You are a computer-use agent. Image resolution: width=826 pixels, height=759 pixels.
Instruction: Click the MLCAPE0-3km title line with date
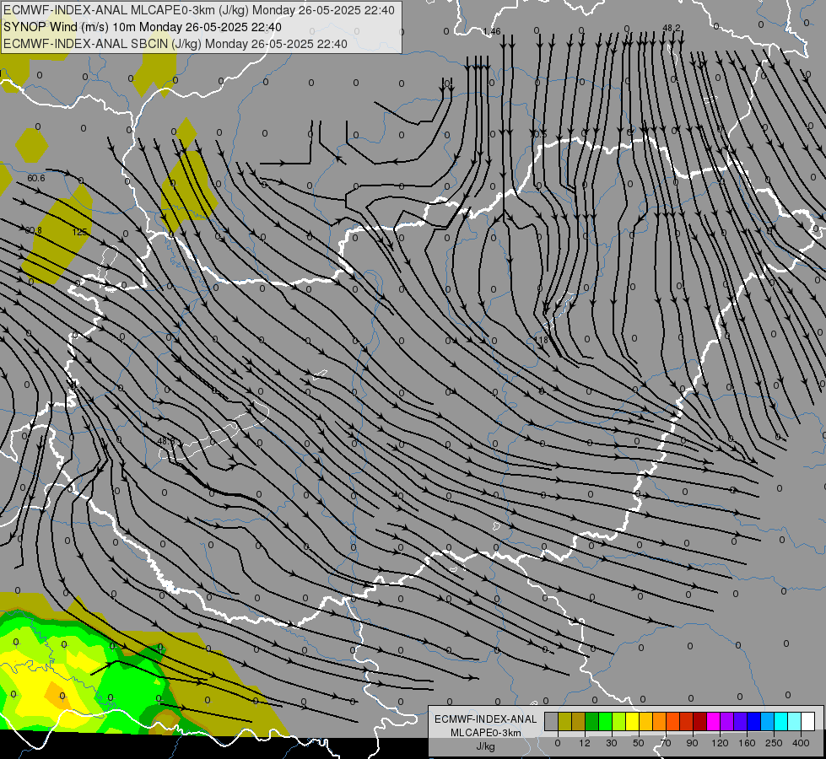click(x=198, y=10)
